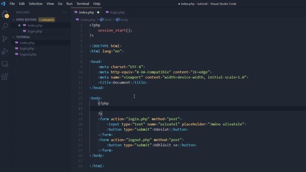The height and width of the screenshot is (172, 306).
Task: Click the html breadcrumb item
Action: coord(108,20)
